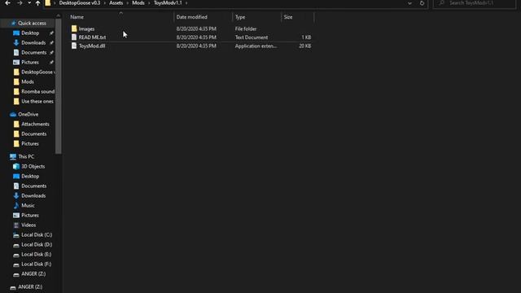521x293 pixels.
Task: Expand chevron between Assets and Mods
Action: pyautogui.click(x=128, y=3)
